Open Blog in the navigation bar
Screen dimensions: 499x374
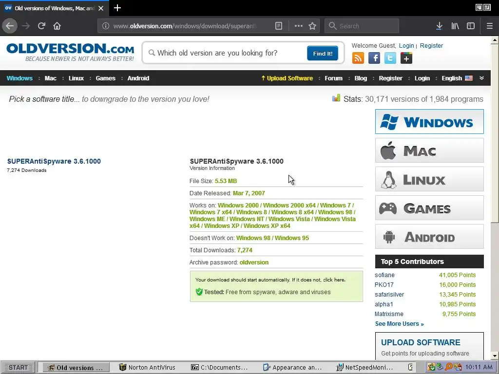(361, 78)
